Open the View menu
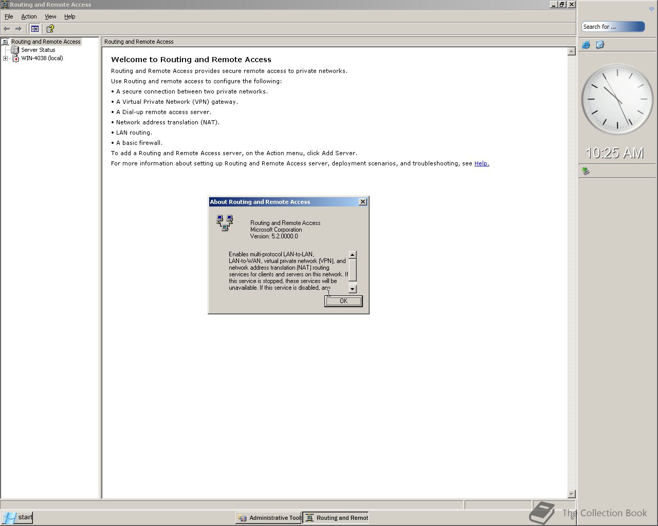Image resolution: width=658 pixels, height=526 pixels. [50, 16]
